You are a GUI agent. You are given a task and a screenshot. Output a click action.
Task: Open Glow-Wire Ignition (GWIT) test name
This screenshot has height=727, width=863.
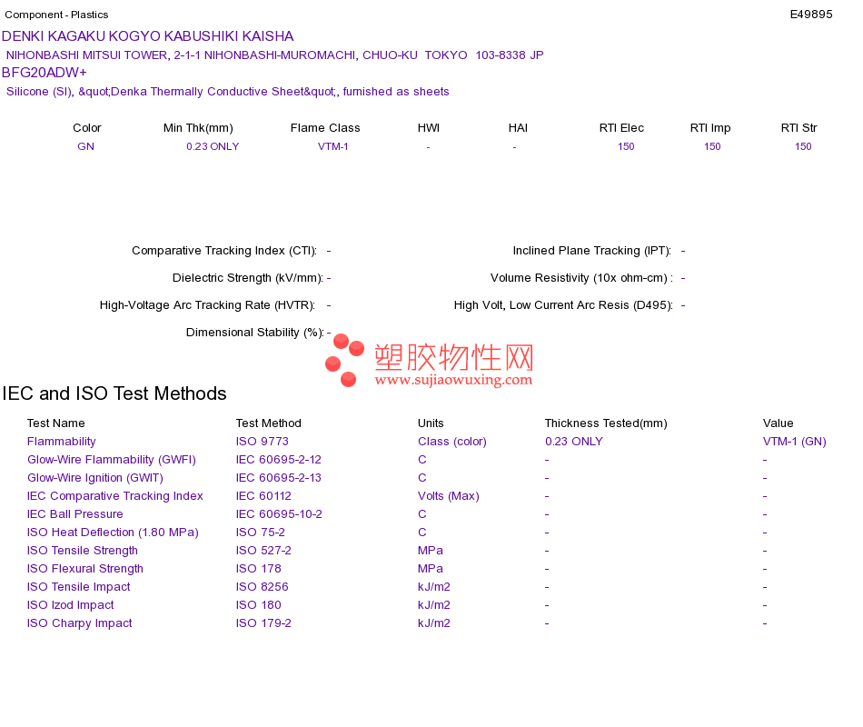coord(95,477)
